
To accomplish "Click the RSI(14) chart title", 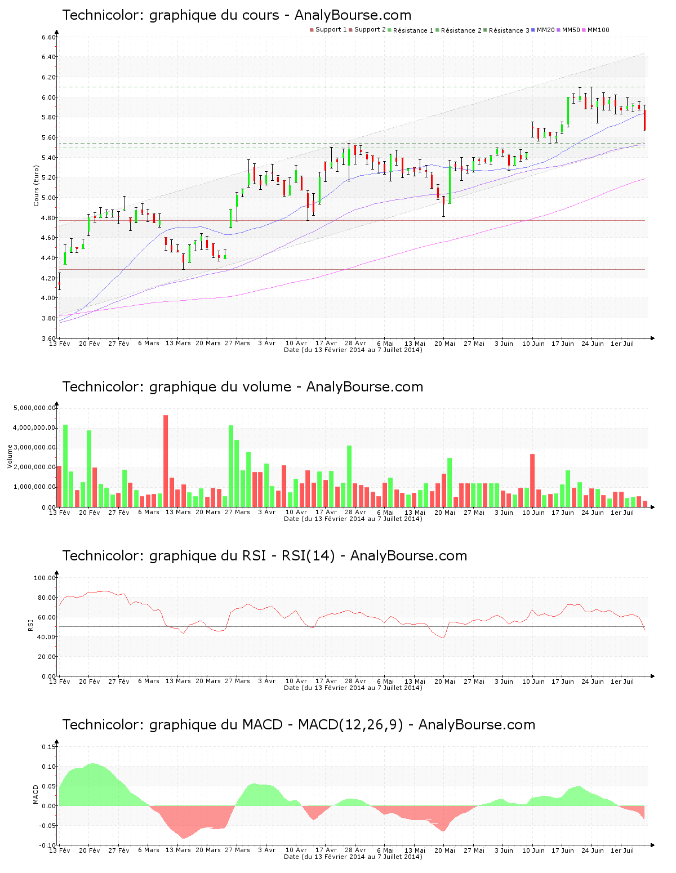I will [x=264, y=556].
